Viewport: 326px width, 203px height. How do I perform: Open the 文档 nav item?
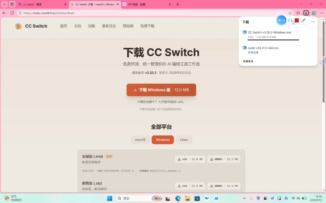pyautogui.click(x=77, y=26)
